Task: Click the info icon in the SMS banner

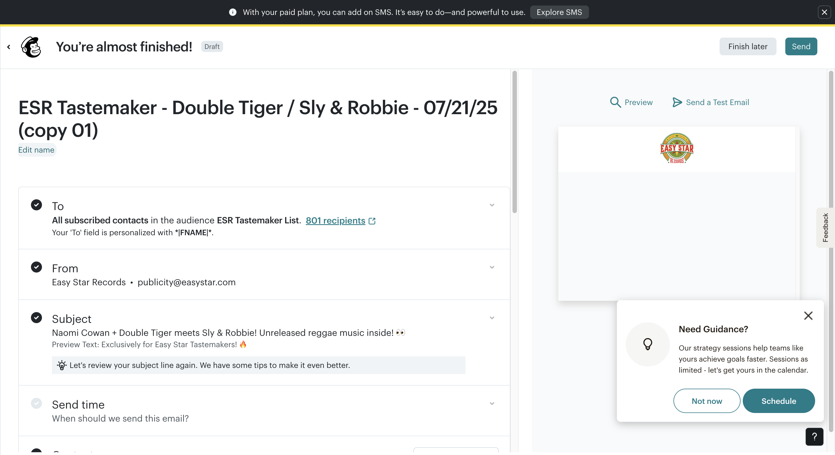Action: tap(232, 12)
